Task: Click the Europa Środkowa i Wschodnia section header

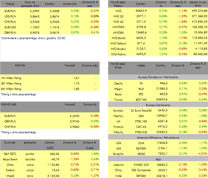Action: (x=158, y=77)
